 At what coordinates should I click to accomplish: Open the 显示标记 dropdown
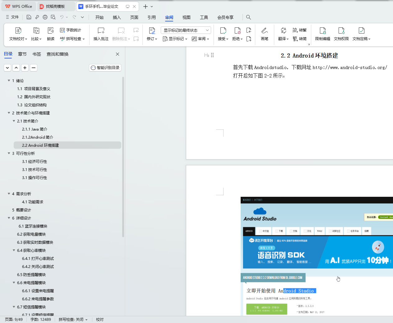click(x=175, y=39)
